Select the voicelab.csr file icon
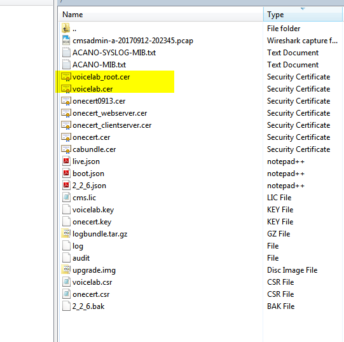The image size is (344, 342). point(66,282)
